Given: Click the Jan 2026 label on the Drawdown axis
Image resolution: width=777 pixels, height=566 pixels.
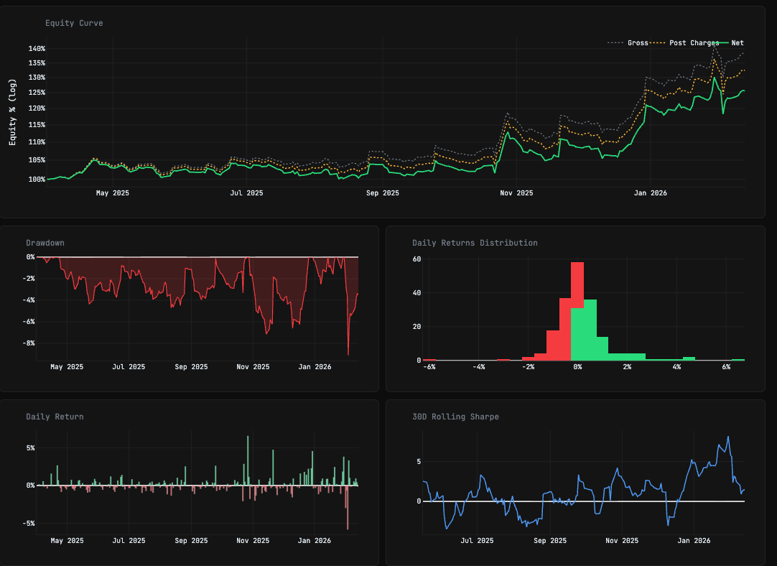Looking at the screenshot, I should [315, 367].
